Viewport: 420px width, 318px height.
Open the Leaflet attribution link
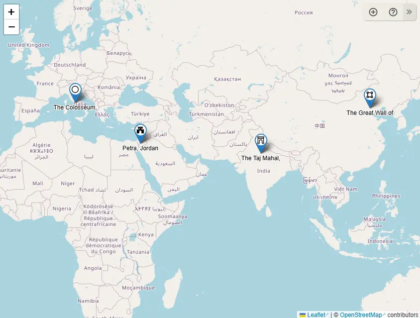315,315
